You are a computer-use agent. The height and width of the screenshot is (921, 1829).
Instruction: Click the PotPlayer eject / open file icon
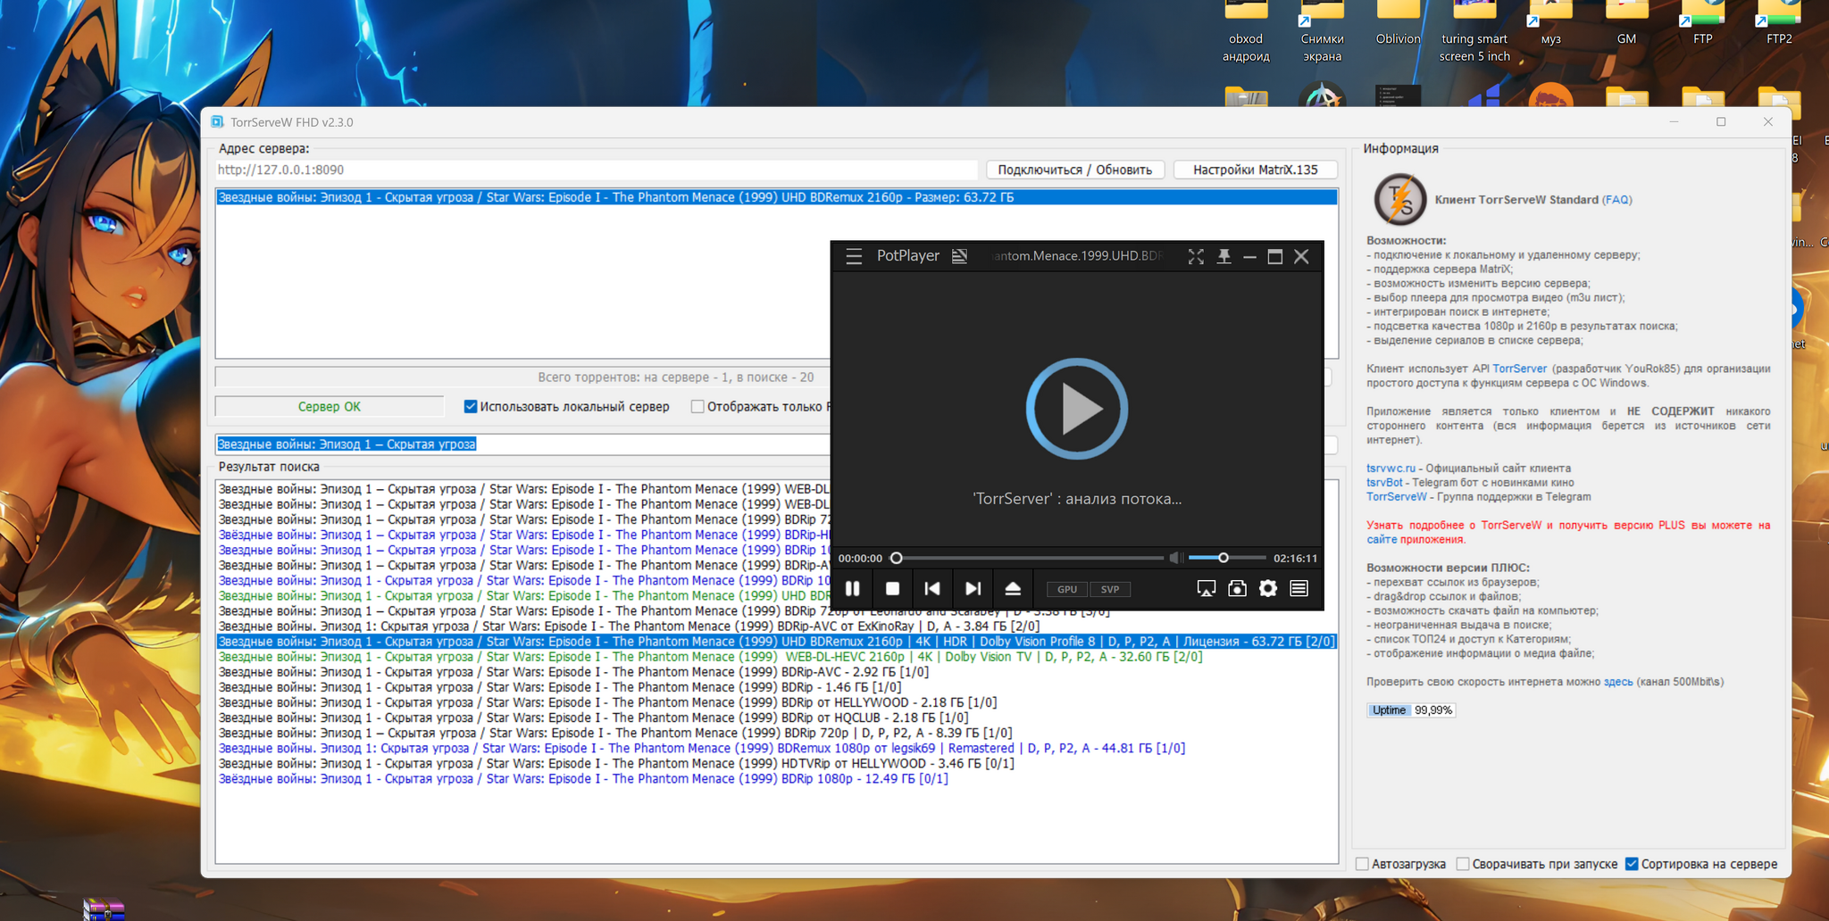tap(1013, 588)
